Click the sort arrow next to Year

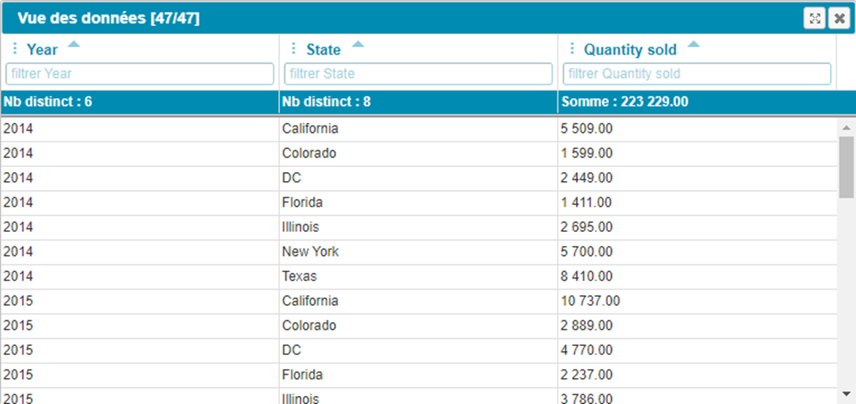[74, 44]
